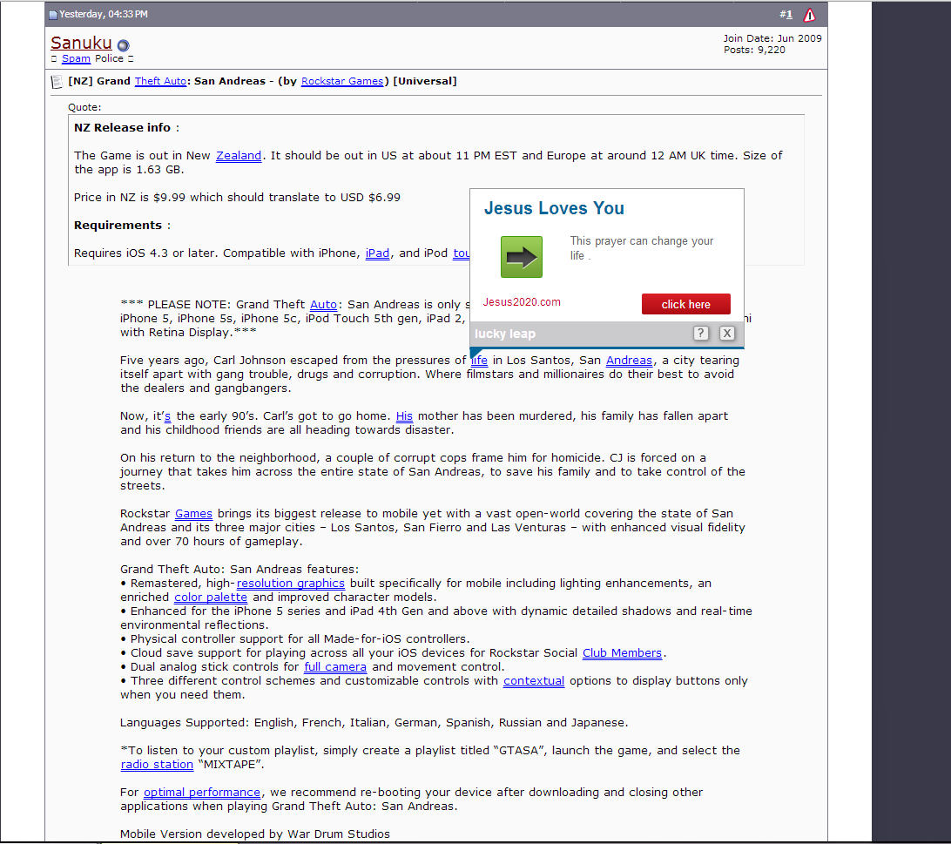The width and height of the screenshot is (951, 844).
Task: Click the Games link after 'Rockstar' in body
Action: 193,514
